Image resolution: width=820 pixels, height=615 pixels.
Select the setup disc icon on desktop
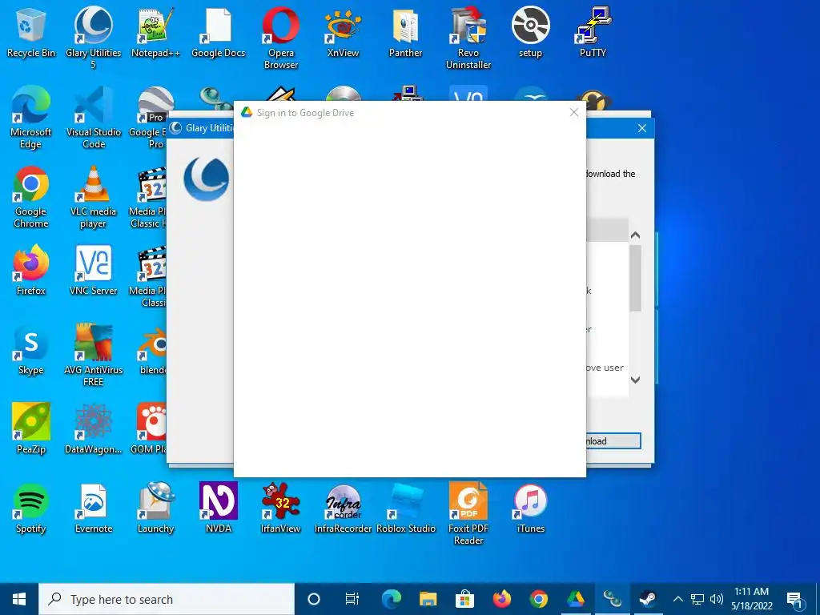tap(530, 31)
